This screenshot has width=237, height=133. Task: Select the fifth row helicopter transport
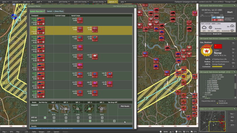[x=41, y=58]
